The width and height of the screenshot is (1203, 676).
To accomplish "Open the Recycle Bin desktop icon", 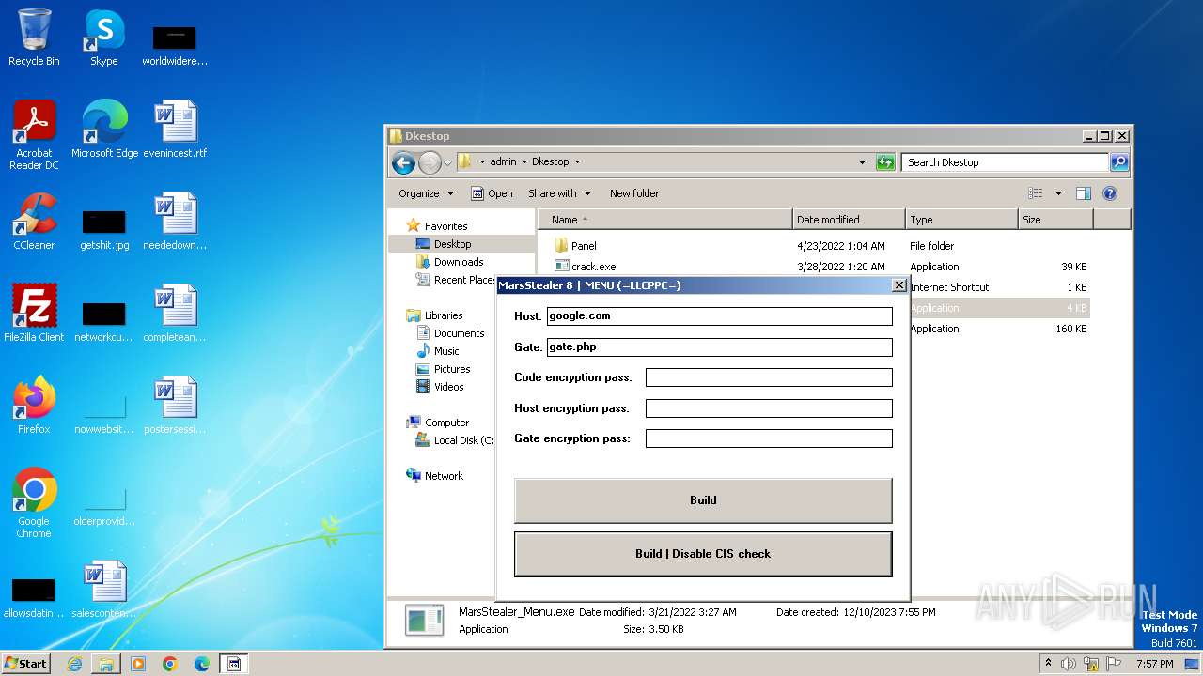I will [34, 38].
